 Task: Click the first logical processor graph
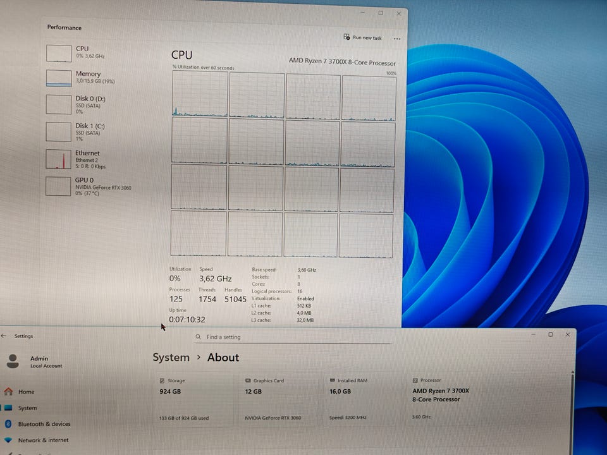coord(200,94)
